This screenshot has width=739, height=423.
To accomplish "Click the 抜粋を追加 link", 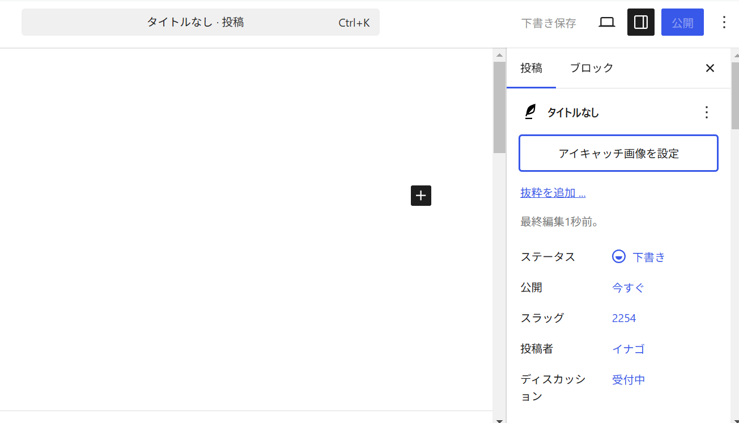I will (x=553, y=193).
